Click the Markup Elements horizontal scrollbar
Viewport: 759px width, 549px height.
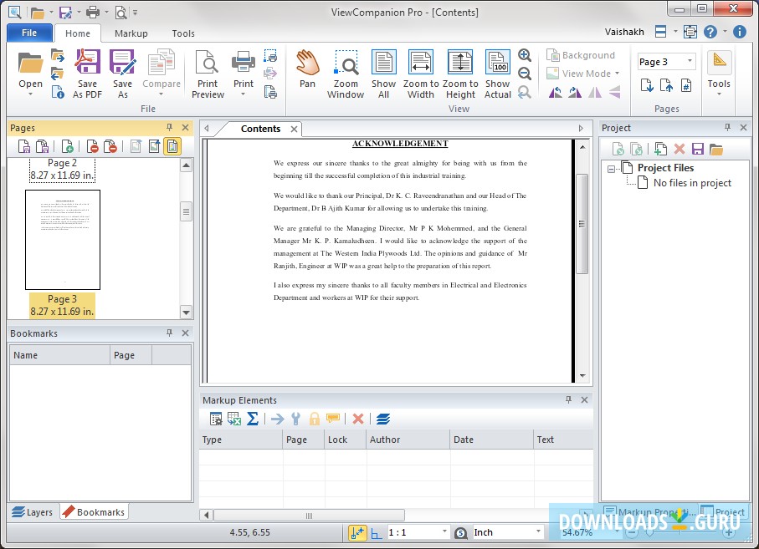click(309, 516)
